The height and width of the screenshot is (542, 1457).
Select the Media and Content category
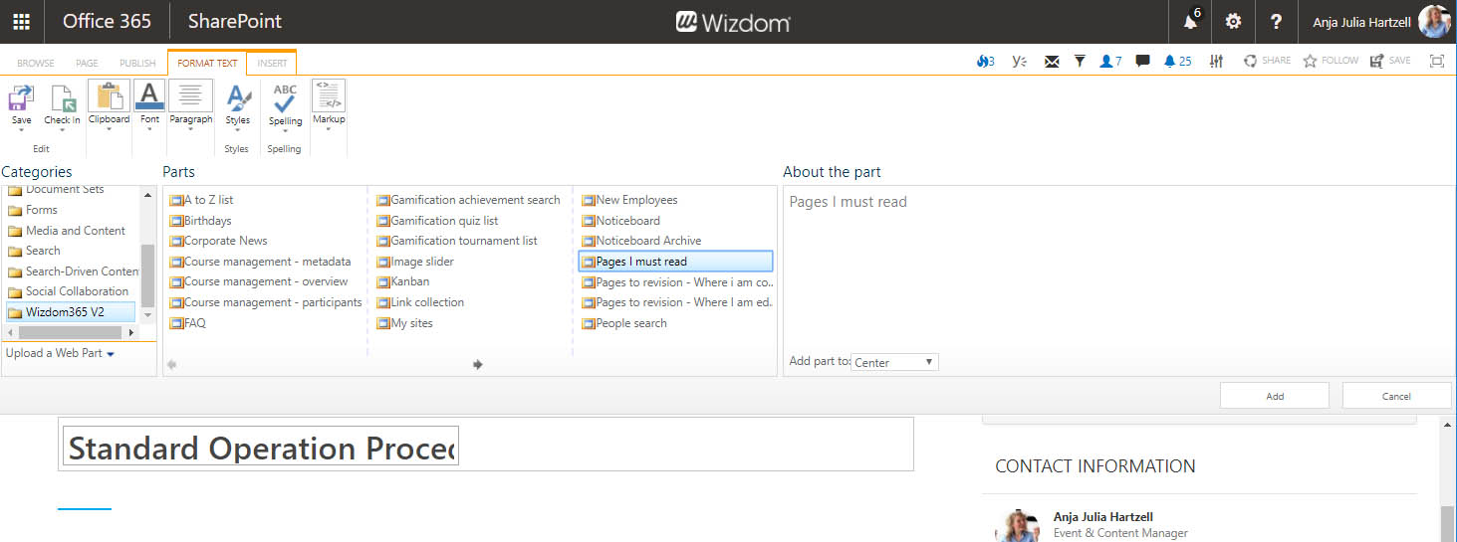click(x=67, y=231)
